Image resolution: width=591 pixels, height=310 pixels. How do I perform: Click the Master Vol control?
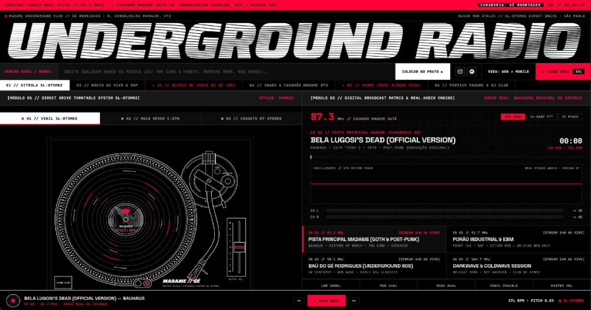tap(562, 285)
